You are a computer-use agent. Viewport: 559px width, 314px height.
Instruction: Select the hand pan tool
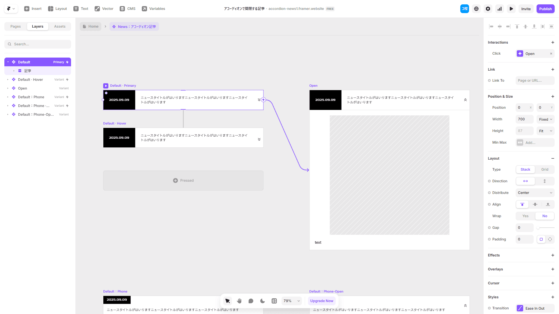coord(239,301)
